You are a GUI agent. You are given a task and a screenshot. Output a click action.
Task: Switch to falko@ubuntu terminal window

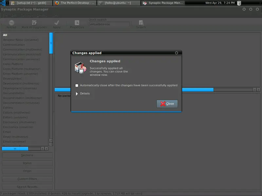coord(119,3)
